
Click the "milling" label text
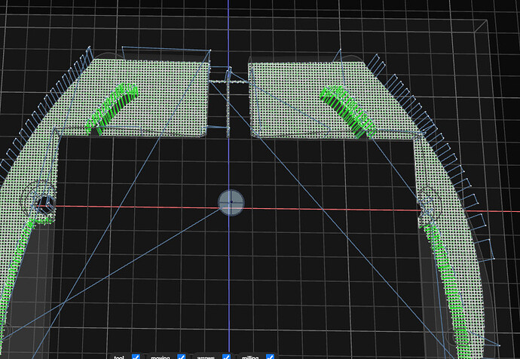pyautogui.click(x=251, y=356)
